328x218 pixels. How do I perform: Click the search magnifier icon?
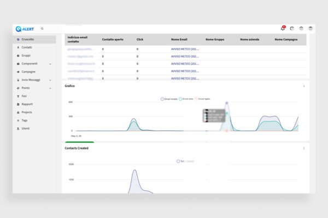42,28
